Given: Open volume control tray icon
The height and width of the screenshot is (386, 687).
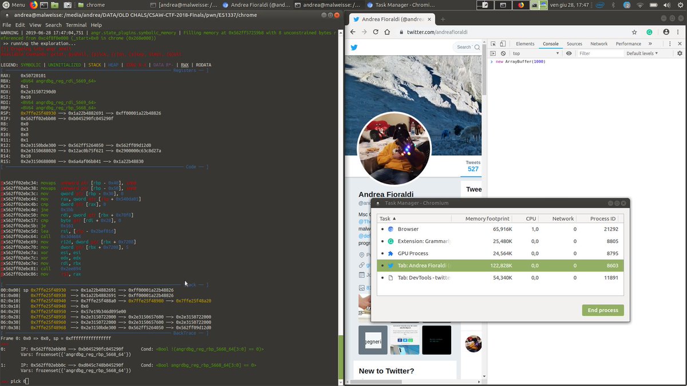Looking at the screenshot, I should point(666,5).
